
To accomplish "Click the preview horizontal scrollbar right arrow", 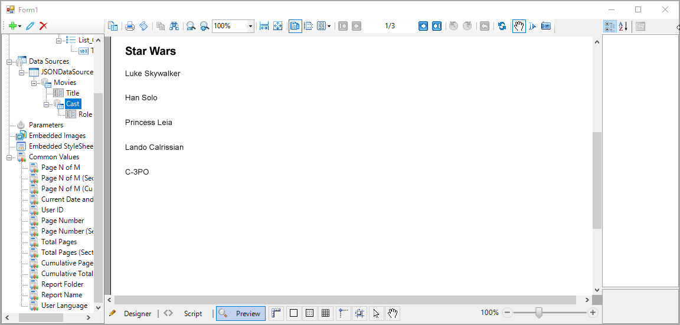I will (x=587, y=300).
